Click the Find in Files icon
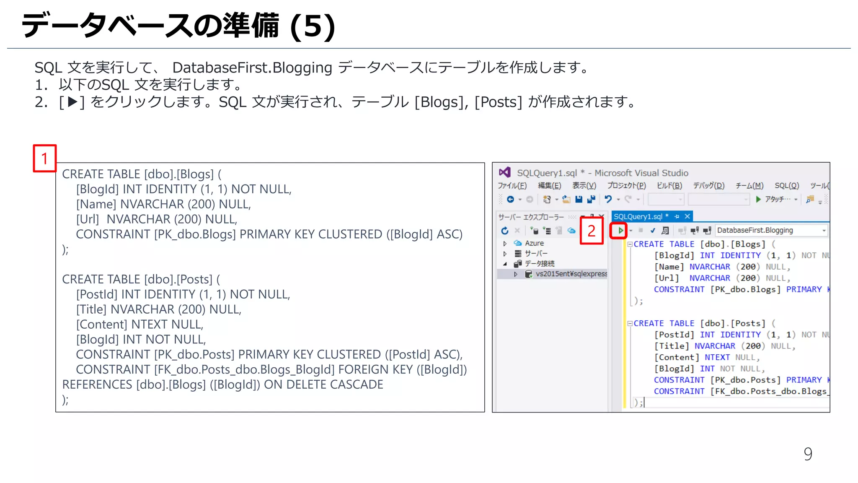 click(810, 200)
